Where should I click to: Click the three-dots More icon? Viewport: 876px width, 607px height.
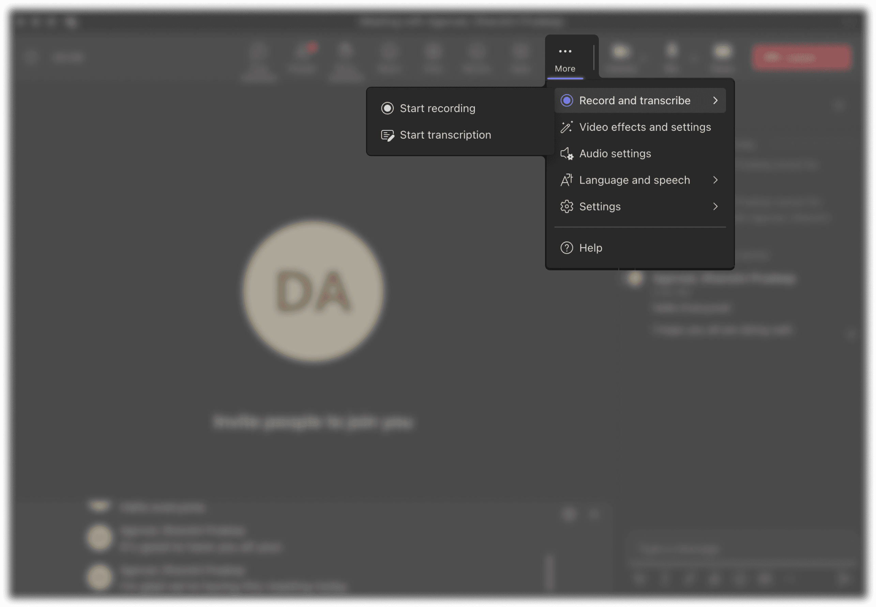(565, 51)
